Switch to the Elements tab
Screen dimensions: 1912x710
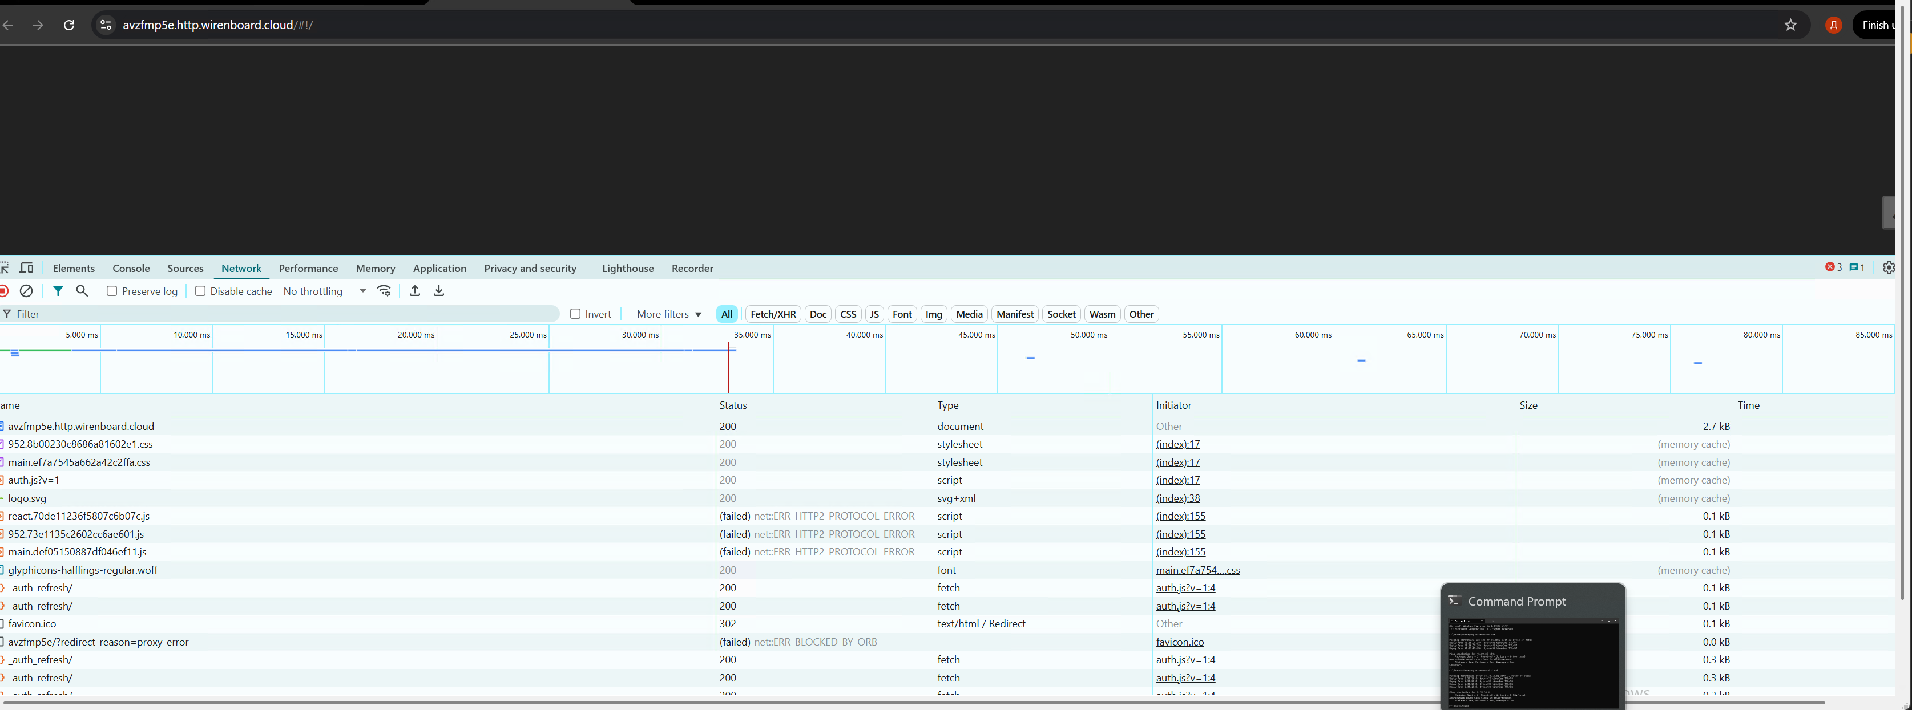74,269
